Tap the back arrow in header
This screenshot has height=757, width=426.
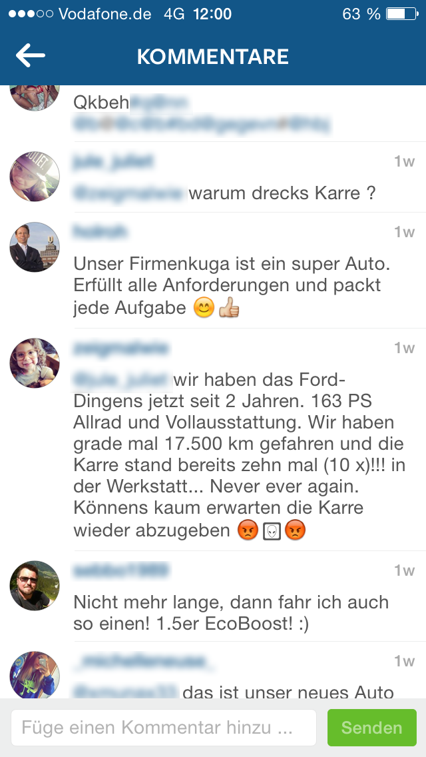(31, 56)
